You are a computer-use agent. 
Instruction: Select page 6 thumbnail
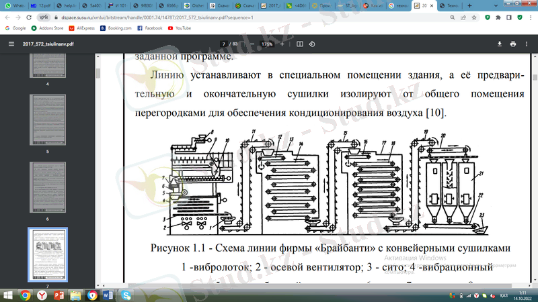click(x=47, y=187)
